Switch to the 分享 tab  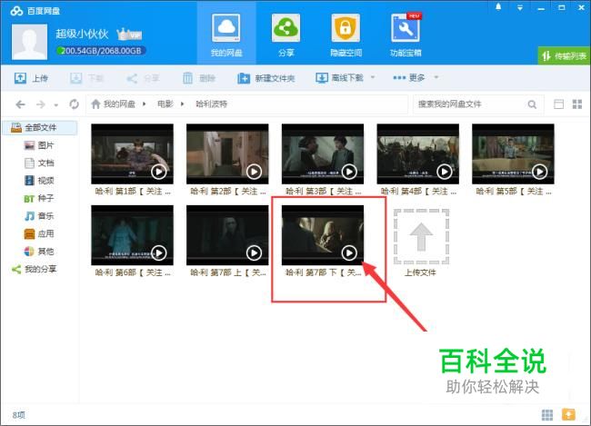285,35
